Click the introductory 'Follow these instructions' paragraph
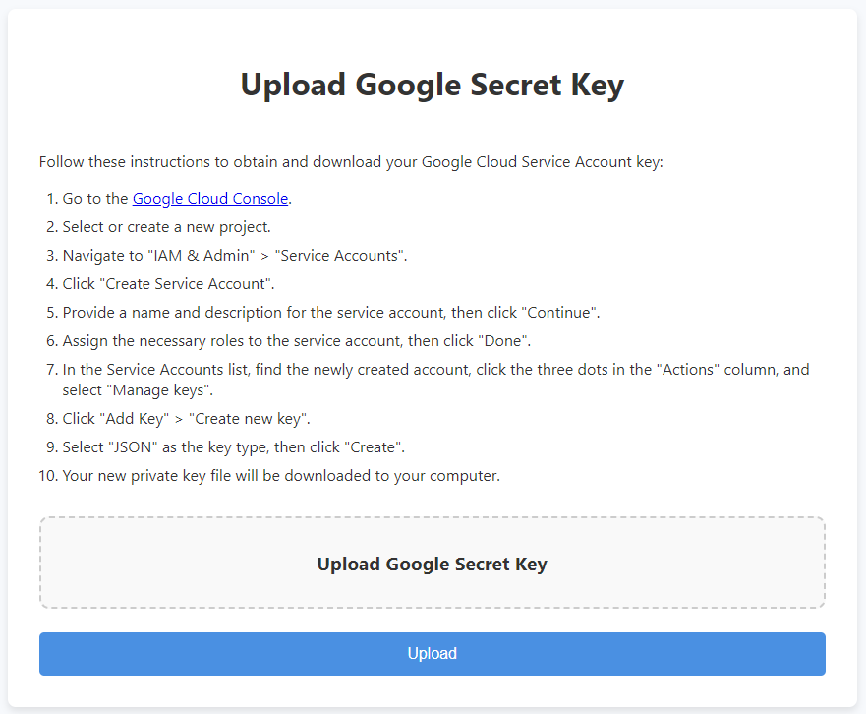Screen dimensions: 866x714 (351, 162)
